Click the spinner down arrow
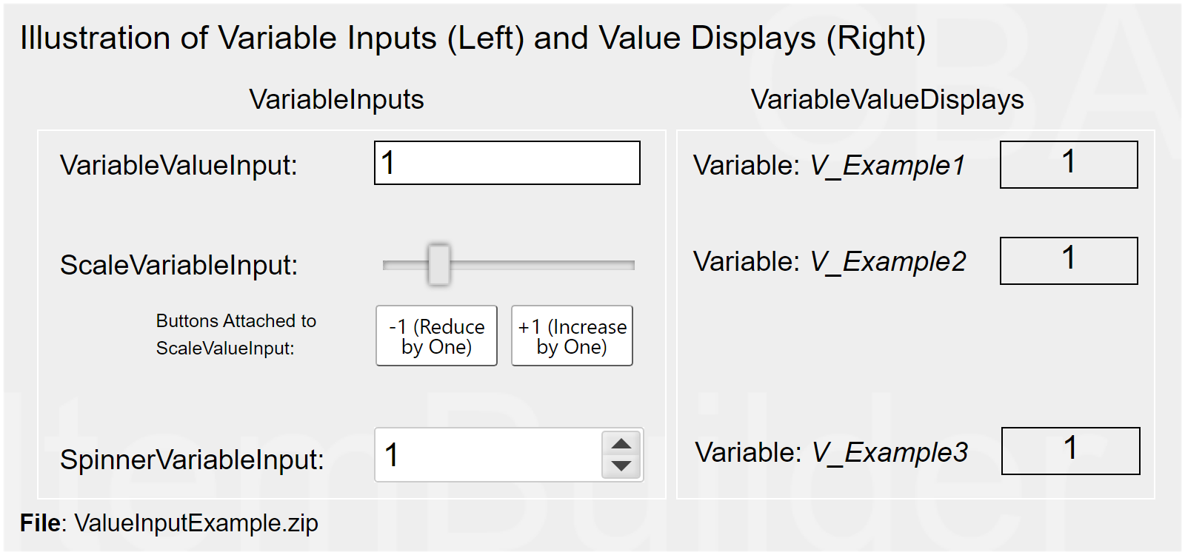The width and height of the screenshot is (1185, 555). 621,466
